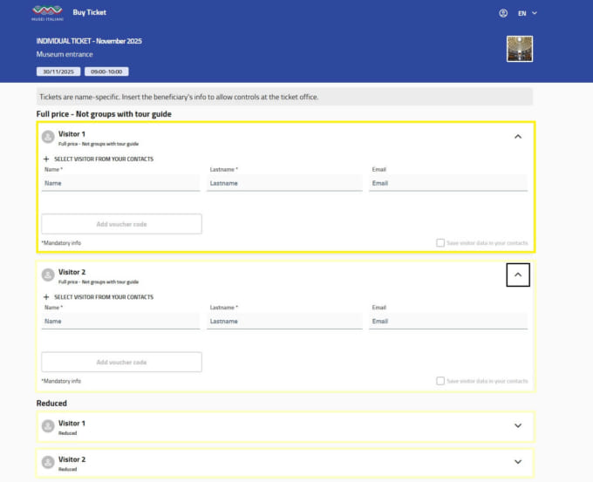Click Reduced Visitor 1 avatar icon
The width and height of the screenshot is (593, 482).
click(48, 426)
